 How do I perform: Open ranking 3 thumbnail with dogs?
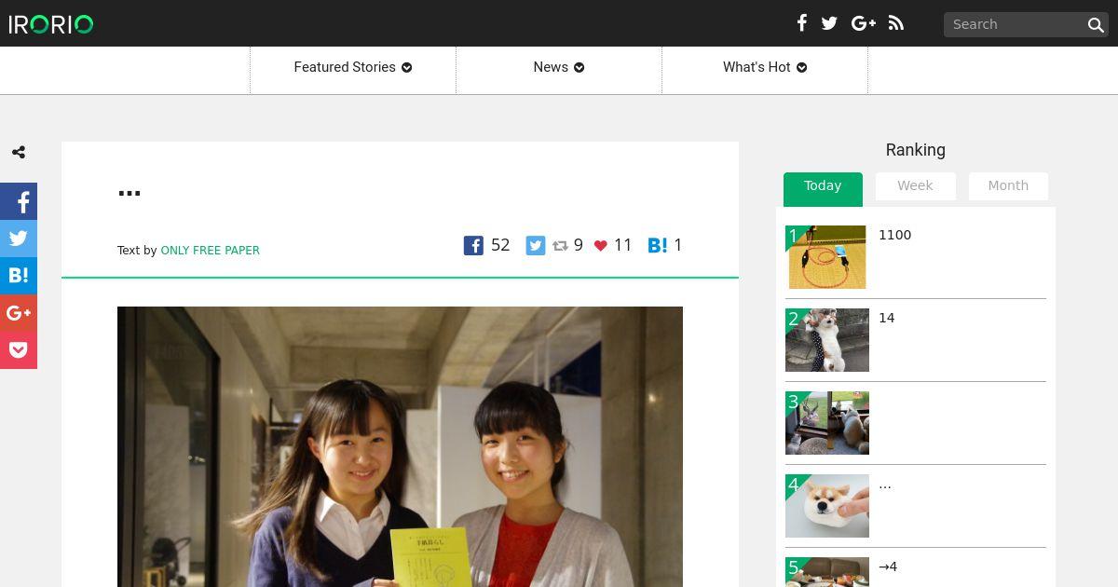coord(827,423)
